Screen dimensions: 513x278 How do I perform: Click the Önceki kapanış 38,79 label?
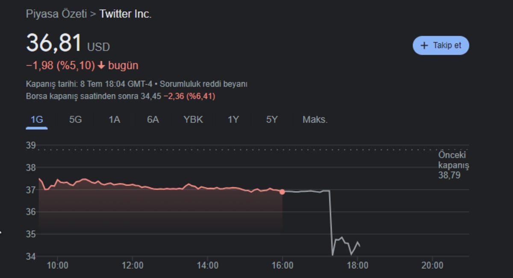[x=453, y=165]
